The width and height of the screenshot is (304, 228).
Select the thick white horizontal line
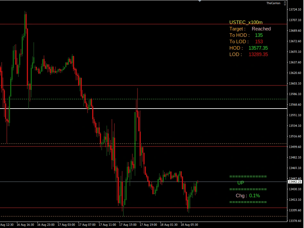(144, 109)
